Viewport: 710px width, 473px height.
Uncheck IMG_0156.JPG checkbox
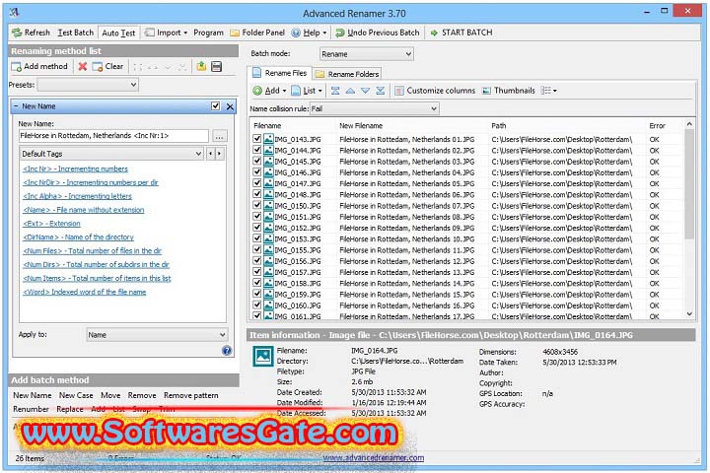(x=257, y=261)
